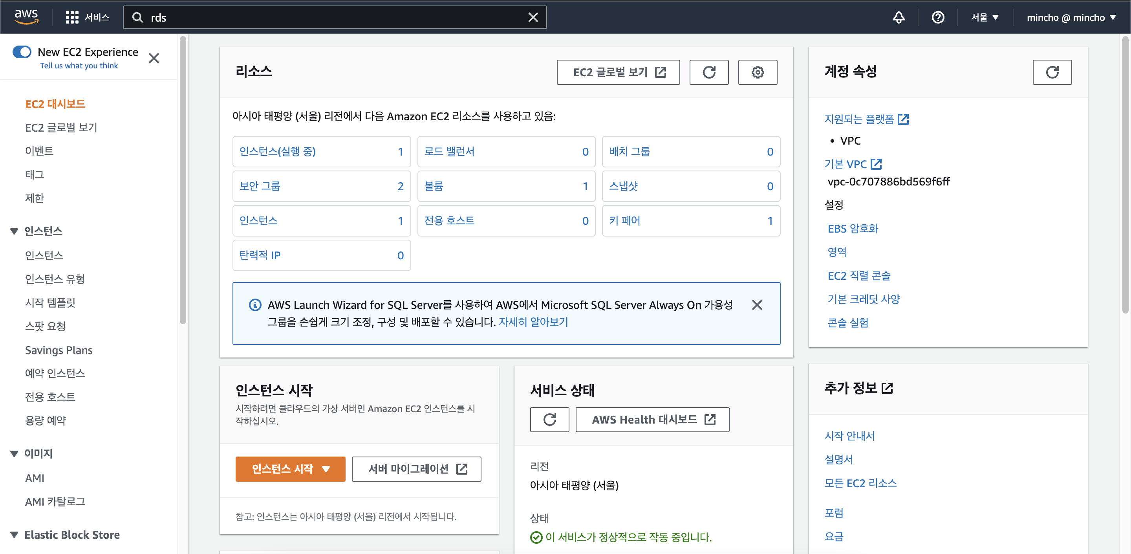Viewport: 1131px width, 554px height.
Task: Click the rds search input field
Action: [335, 17]
